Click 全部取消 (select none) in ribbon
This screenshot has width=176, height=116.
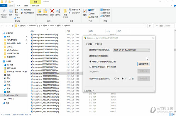pyautogui.click(x=105, y=13)
